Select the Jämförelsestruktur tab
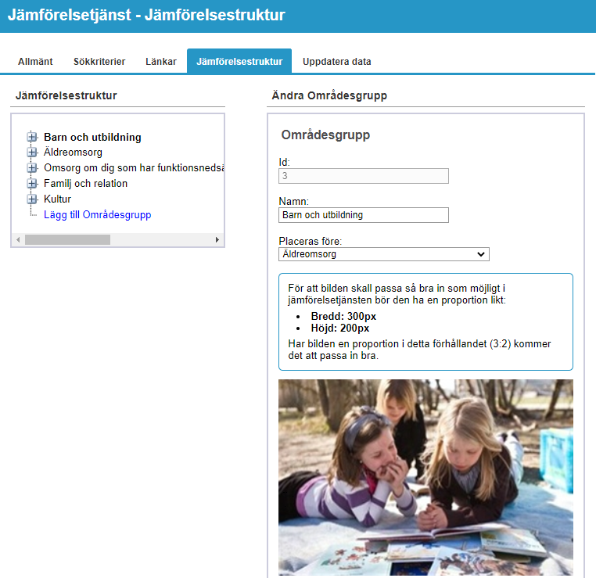Viewport: 596px width, 578px height. point(239,61)
